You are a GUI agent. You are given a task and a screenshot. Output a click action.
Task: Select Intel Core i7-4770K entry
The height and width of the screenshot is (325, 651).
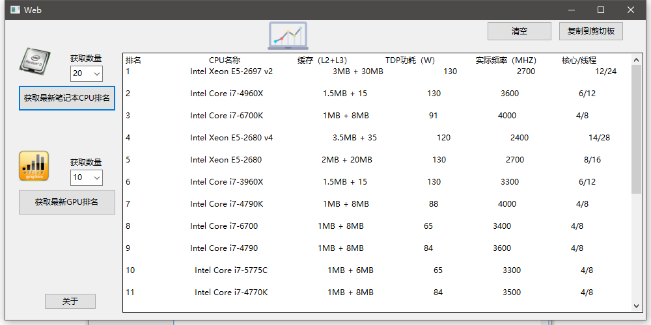(231, 292)
